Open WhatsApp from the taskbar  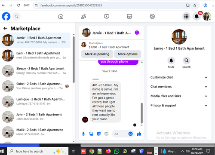click(x=117, y=151)
